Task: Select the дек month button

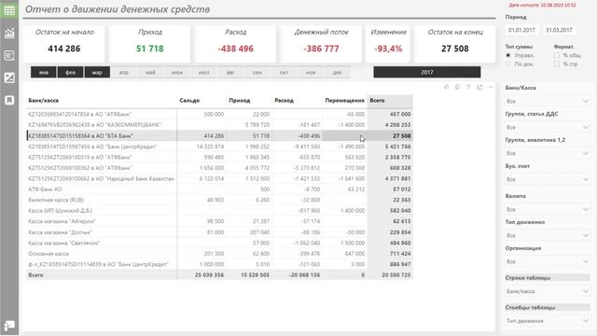Action: pos(337,72)
